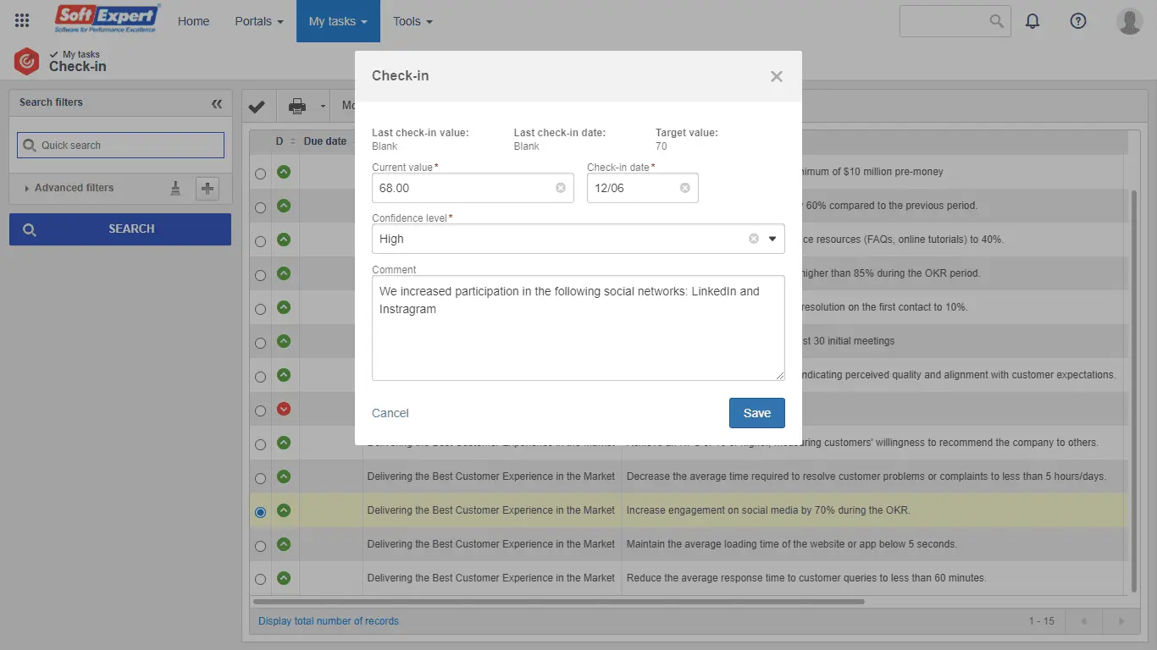Clear the Current value field
The height and width of the screenshot is (650, 1157).
[x=561, y=188]
